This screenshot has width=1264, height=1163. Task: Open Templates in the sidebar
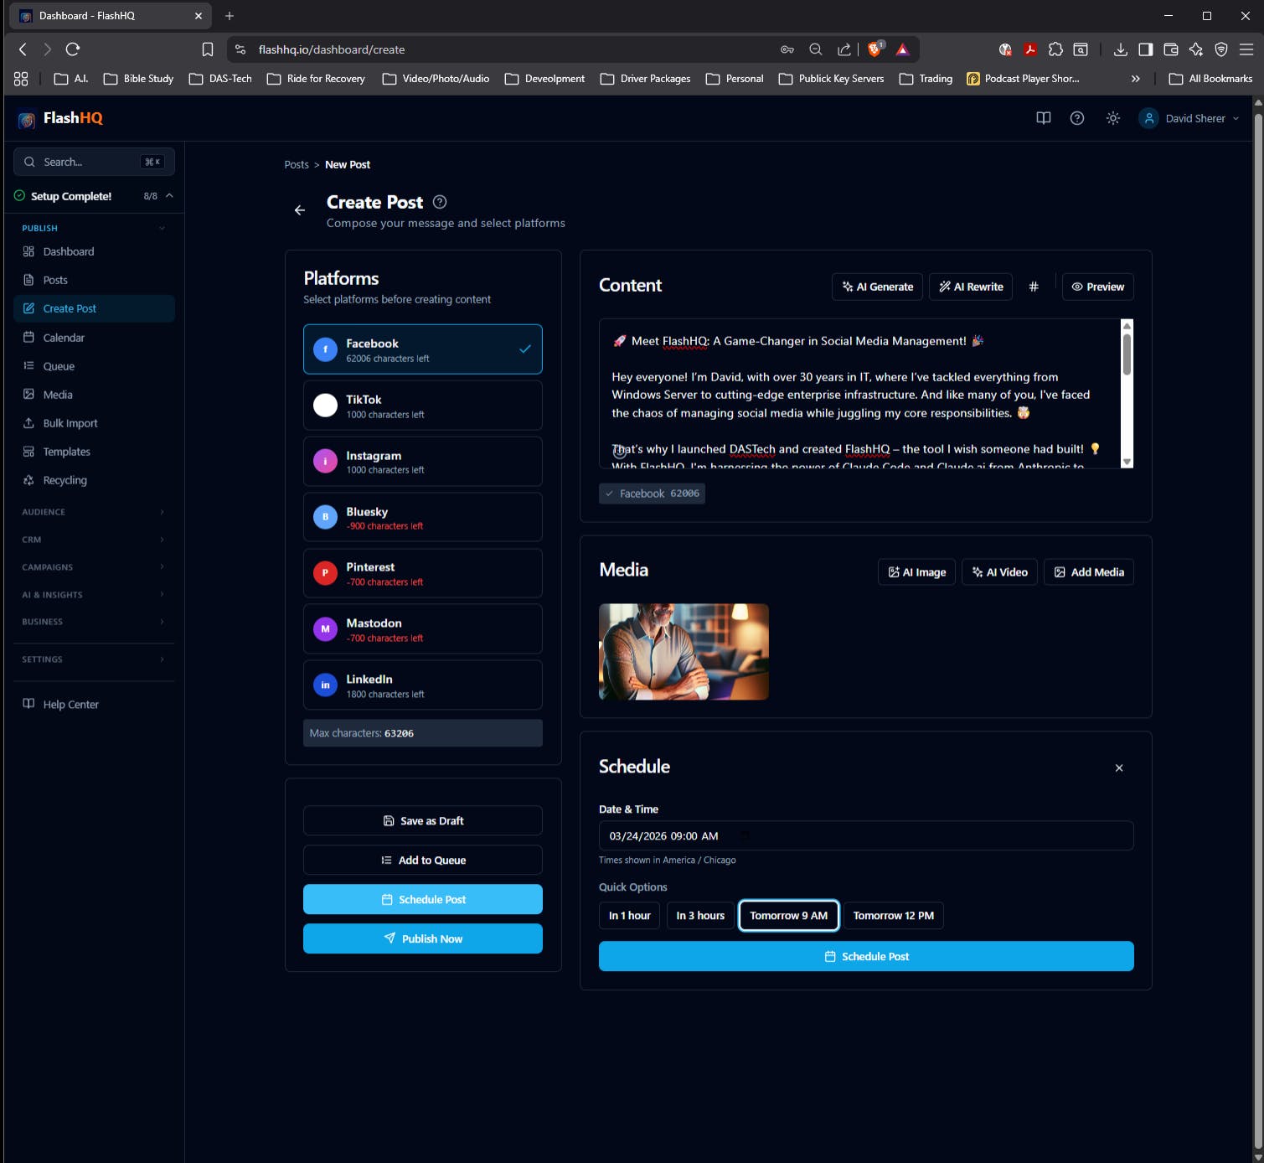[94, 452]
